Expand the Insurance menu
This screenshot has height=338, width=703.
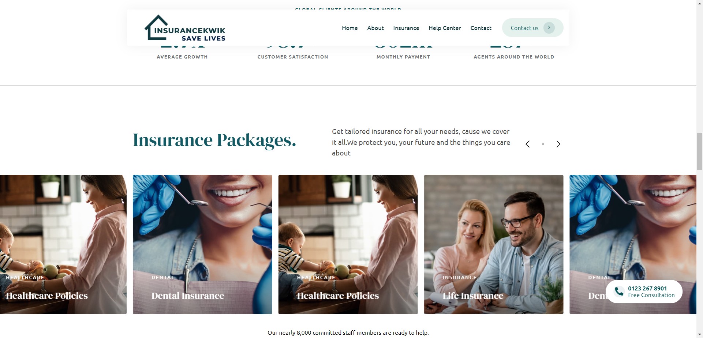pos(406,28)
